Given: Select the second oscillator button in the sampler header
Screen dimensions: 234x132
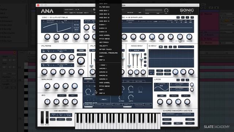Looking at the screenshot, I should point(183,17).
